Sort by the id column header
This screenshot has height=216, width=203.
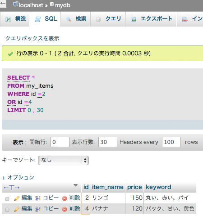86,187
